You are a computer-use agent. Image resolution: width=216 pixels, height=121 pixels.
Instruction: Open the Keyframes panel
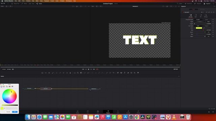[188, 4]
